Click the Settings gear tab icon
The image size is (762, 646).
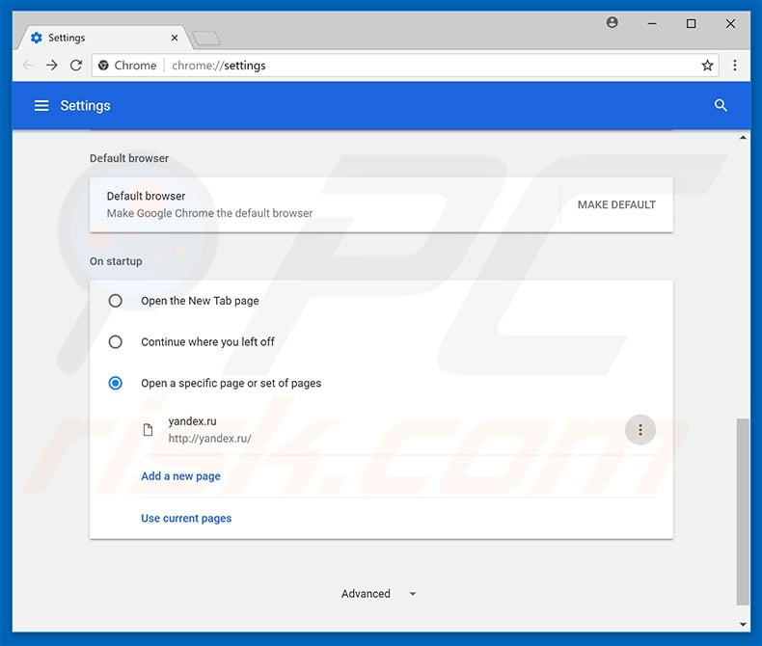tap(37, 38)
